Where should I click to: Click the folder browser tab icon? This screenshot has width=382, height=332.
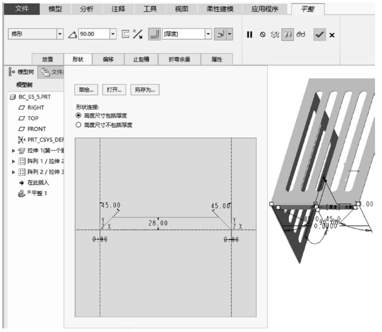[46, 72]
